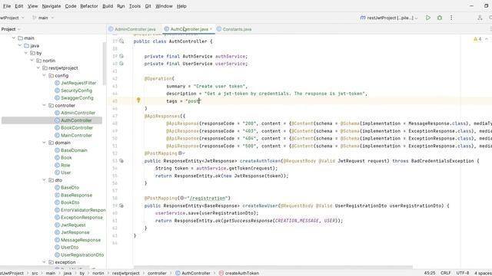This screenshot has width=492, height=276.
Task: Click the globe icon beside @PostMapping
Action: pos(181,153)
